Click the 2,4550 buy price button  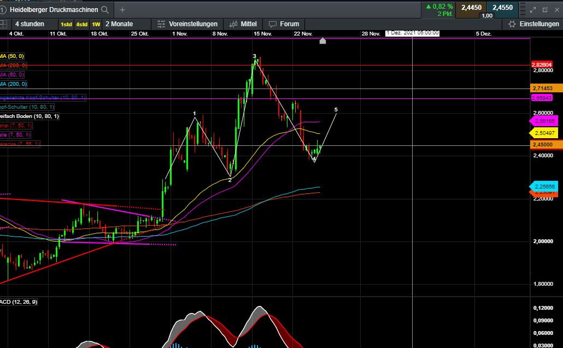tap(502, 8)
